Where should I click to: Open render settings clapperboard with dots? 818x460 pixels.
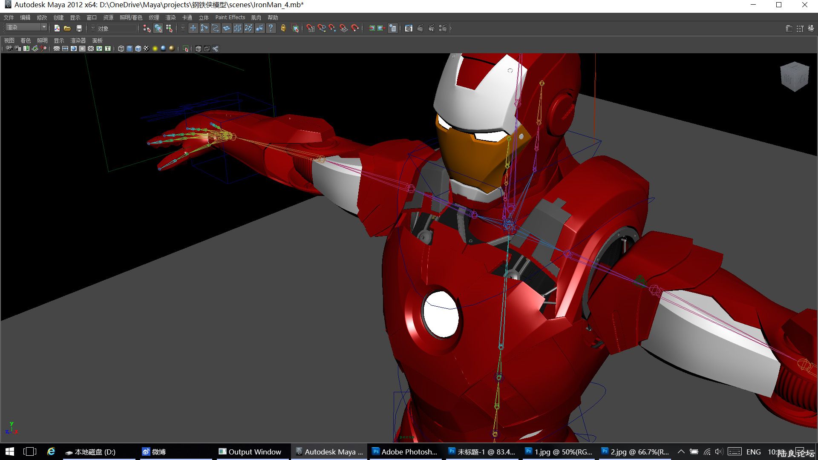point(443,28)
